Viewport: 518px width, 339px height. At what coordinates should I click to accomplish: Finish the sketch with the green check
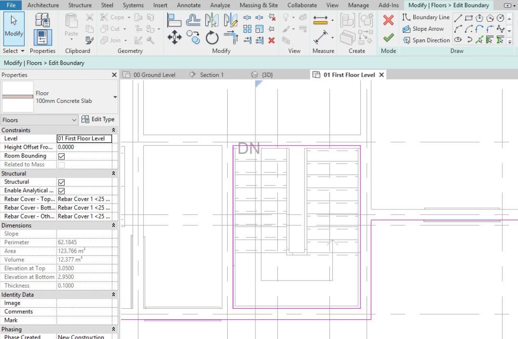tap(388, 37)
